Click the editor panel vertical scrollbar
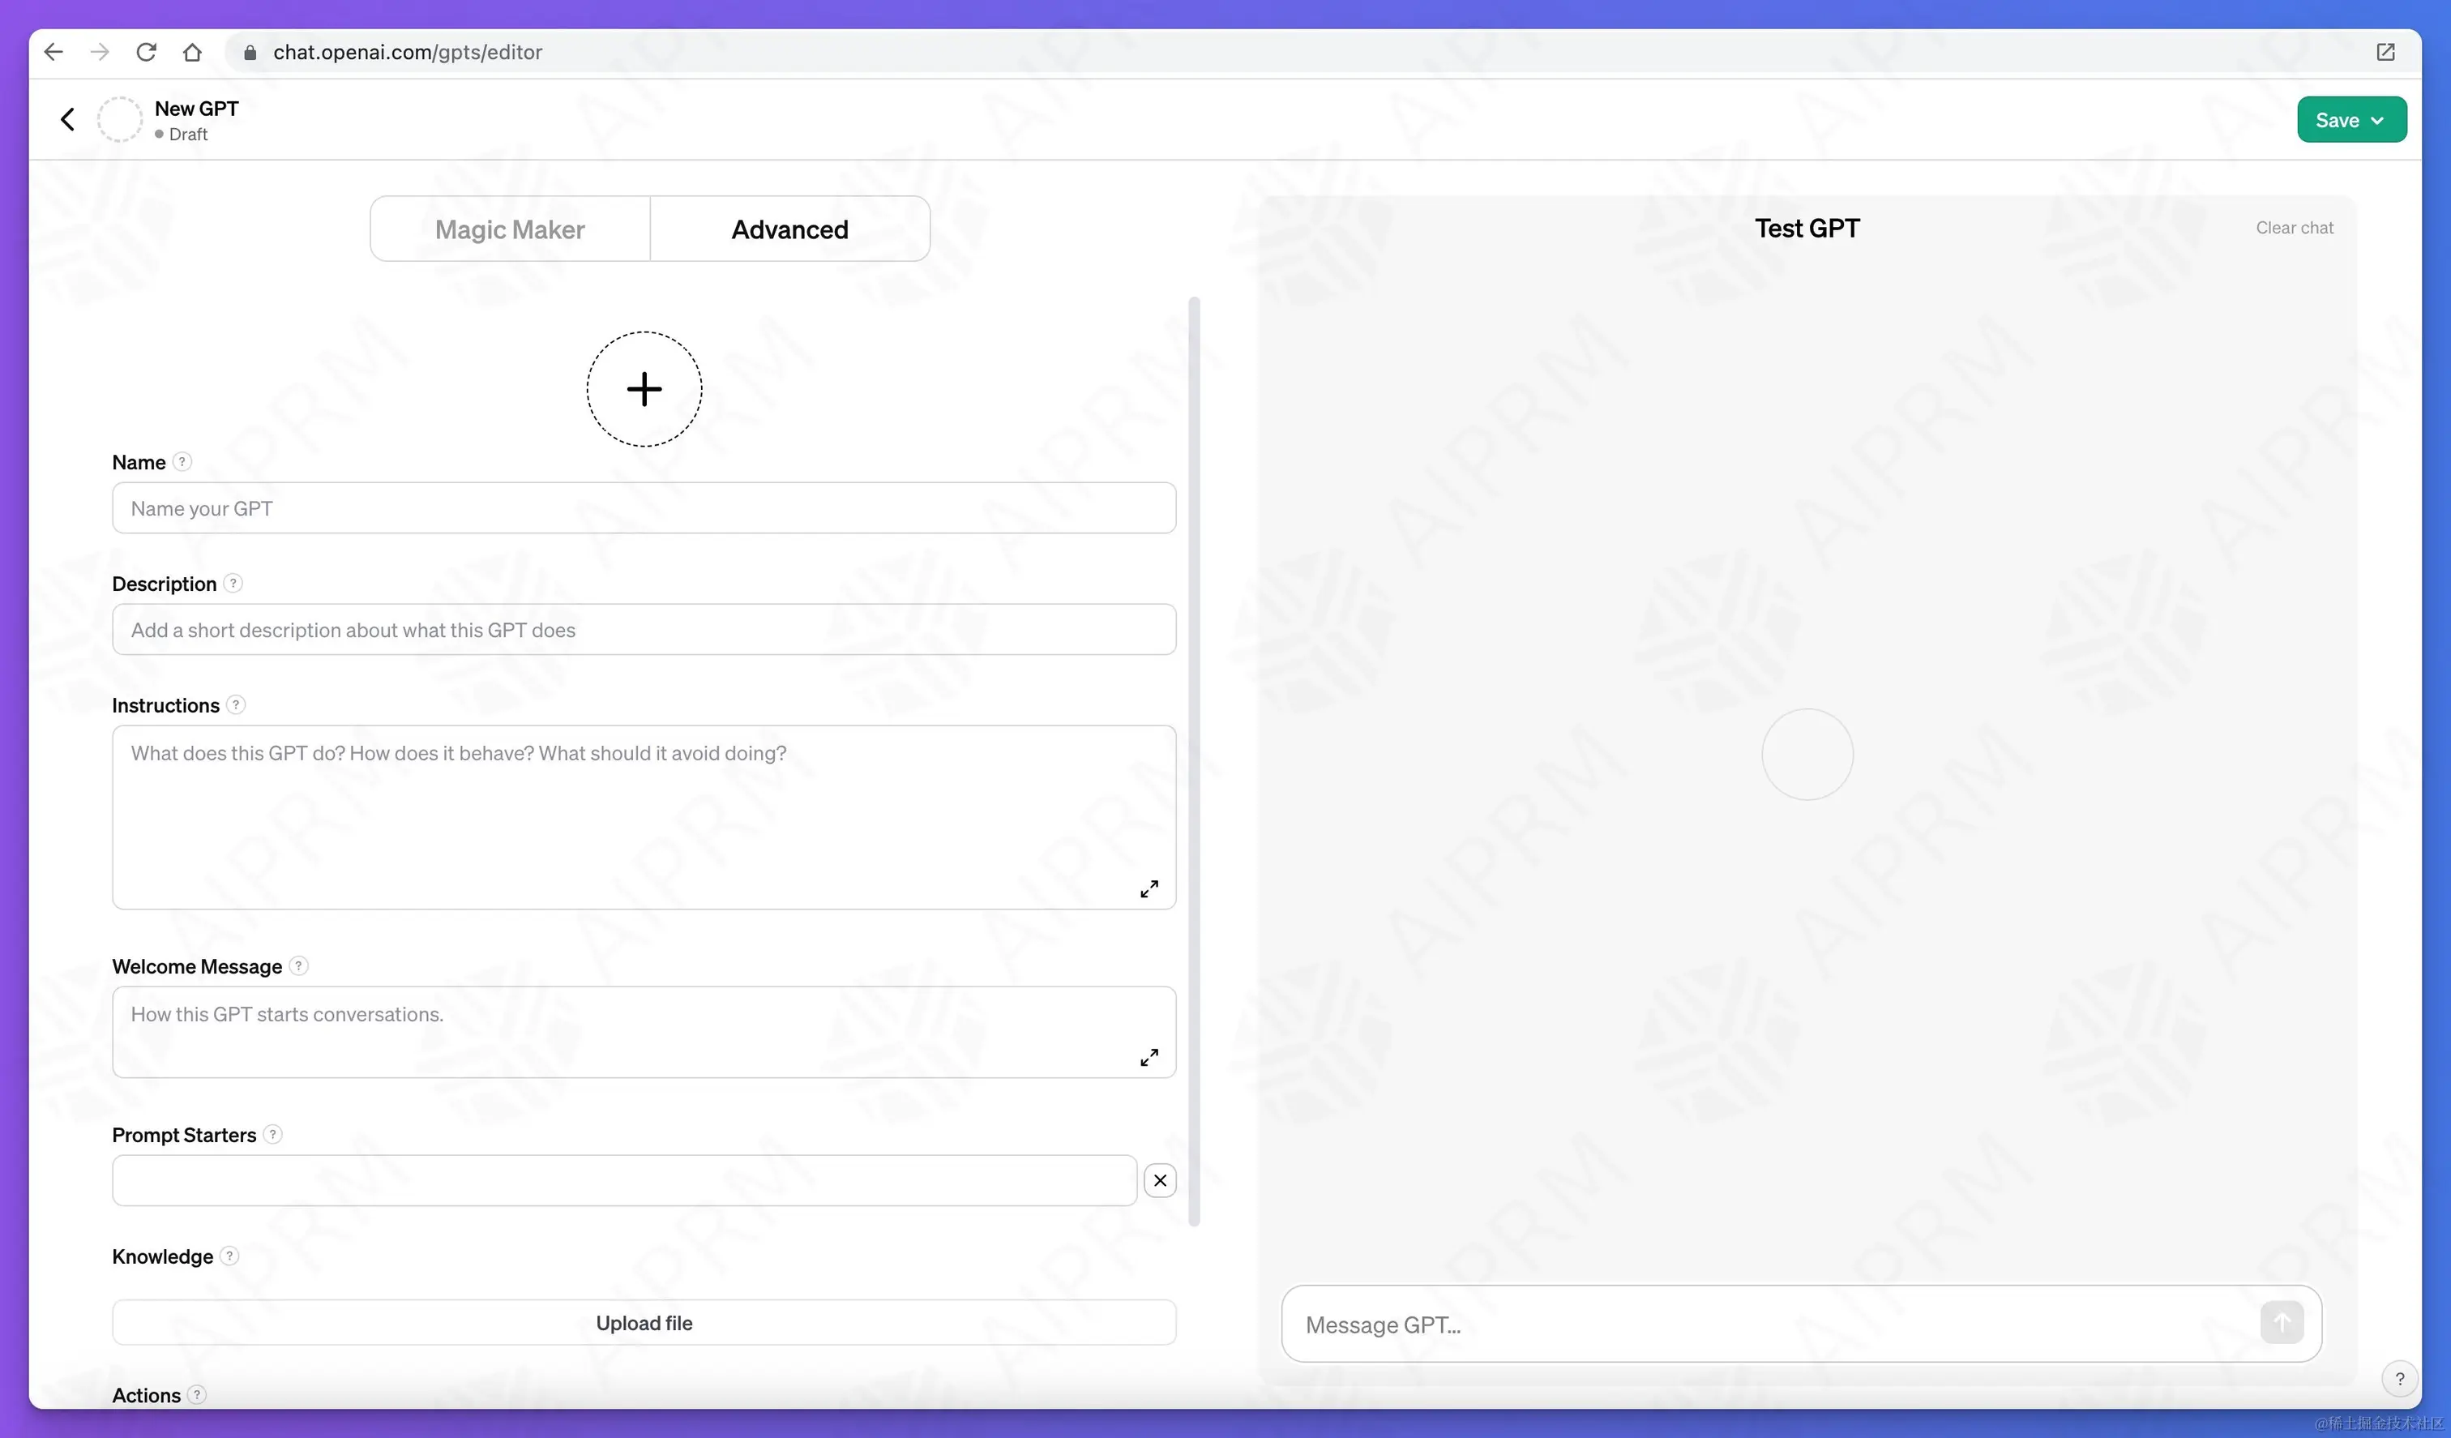This screenshot has height=1438, width=2451. 1195,761
